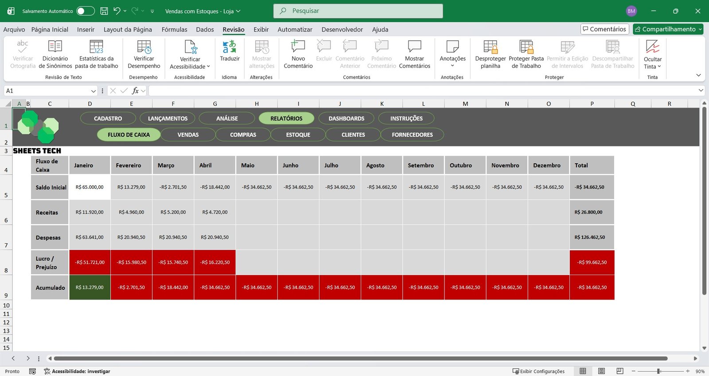Click Mostrar Comentários icon
Image resolution: width=709 pixels, height=376 pixels.
(x=414, y=47)
